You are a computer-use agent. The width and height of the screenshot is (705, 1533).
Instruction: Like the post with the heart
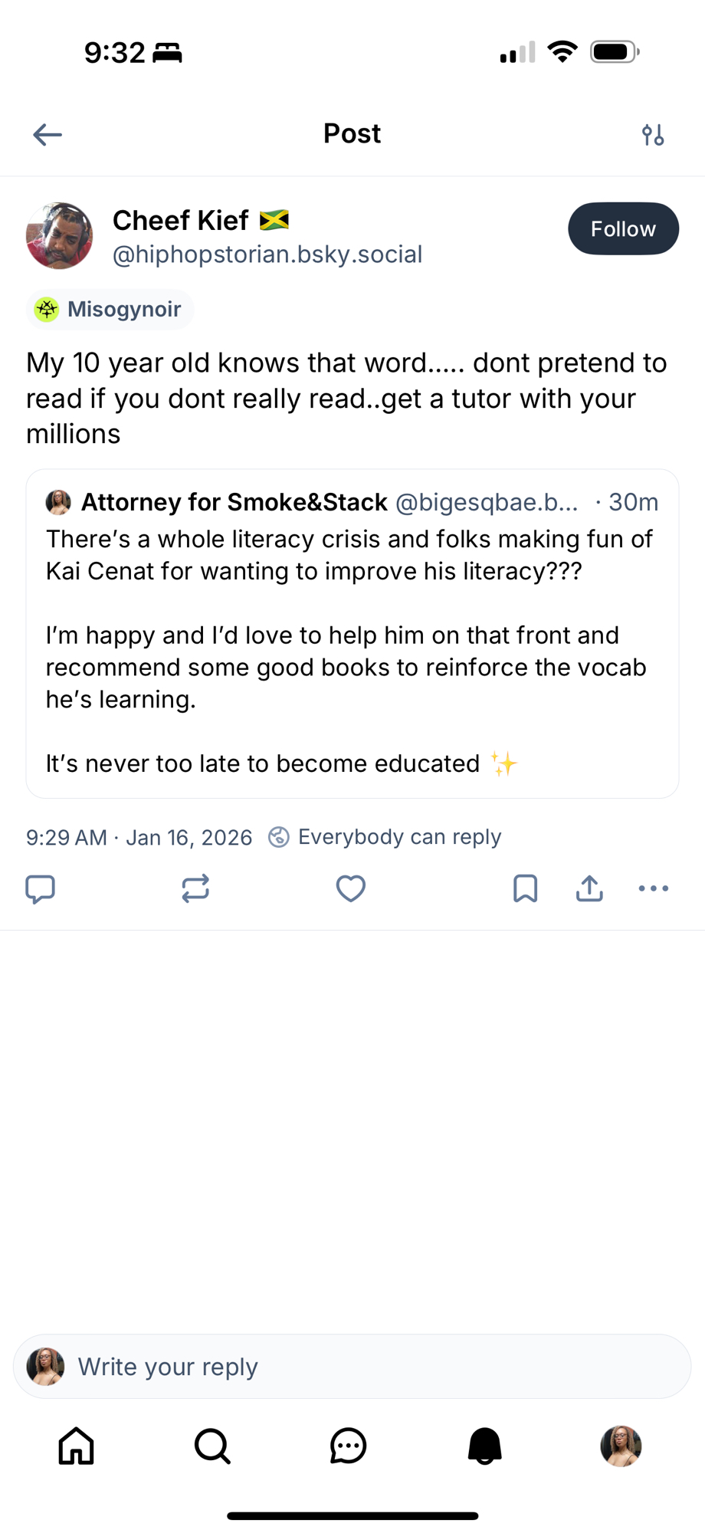coord(351,888)
